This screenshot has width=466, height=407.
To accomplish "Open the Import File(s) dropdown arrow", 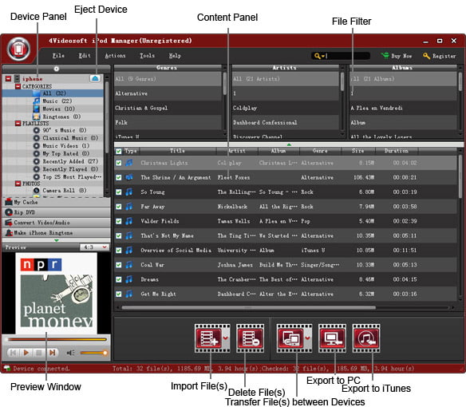I will click(x=226, y=338).
